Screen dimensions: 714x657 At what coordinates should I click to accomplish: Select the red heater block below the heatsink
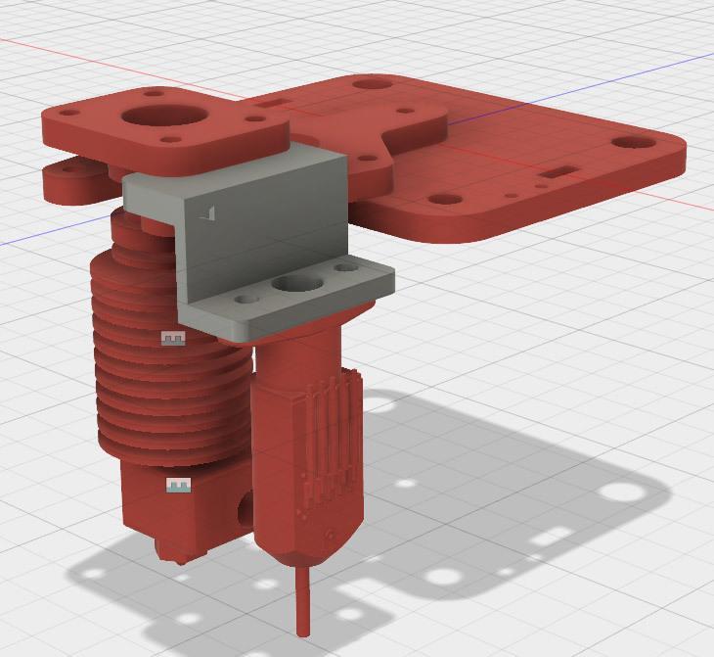(x=182, y=501)
